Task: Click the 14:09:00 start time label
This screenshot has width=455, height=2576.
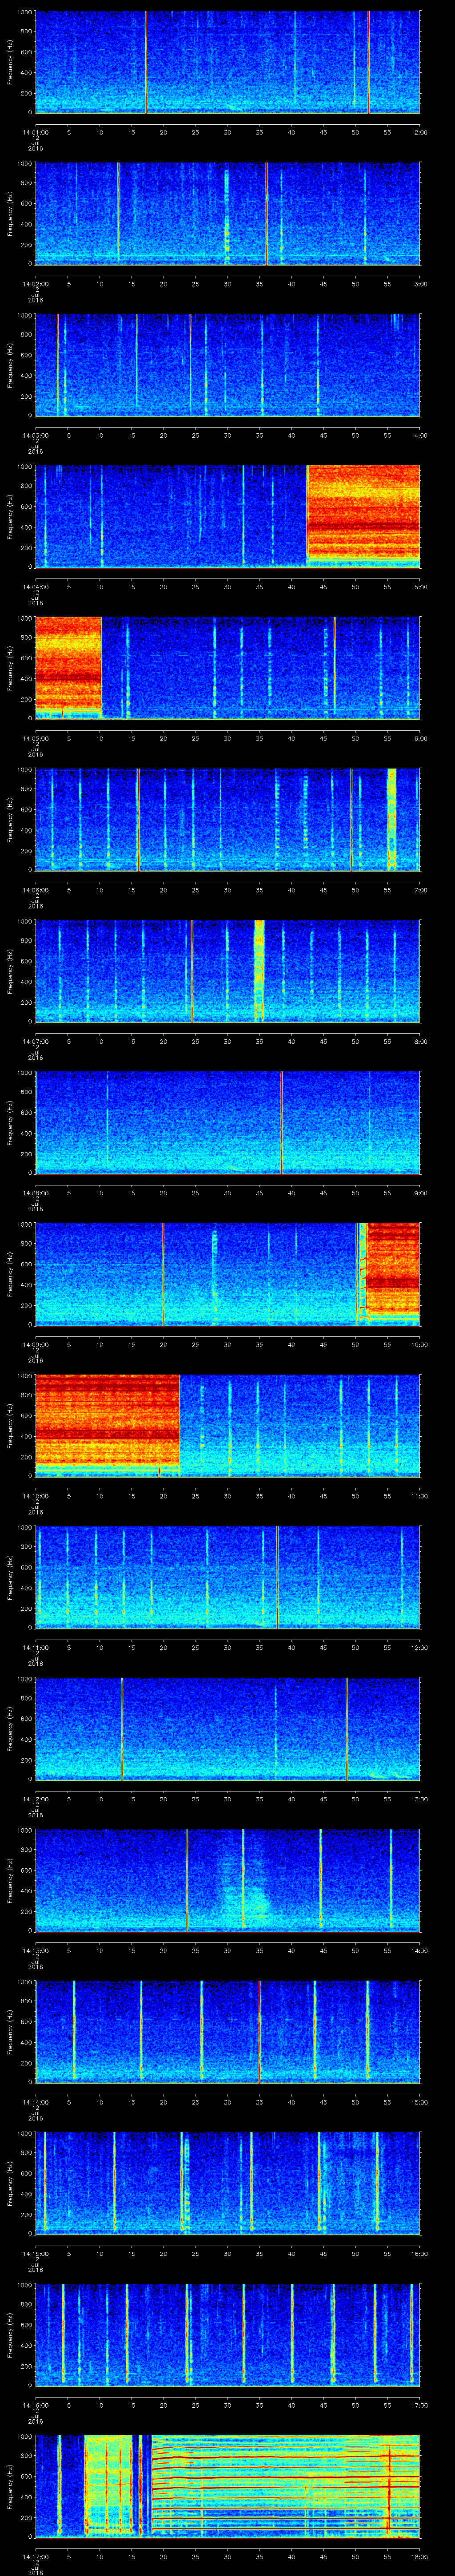Action: [36, 1344]
